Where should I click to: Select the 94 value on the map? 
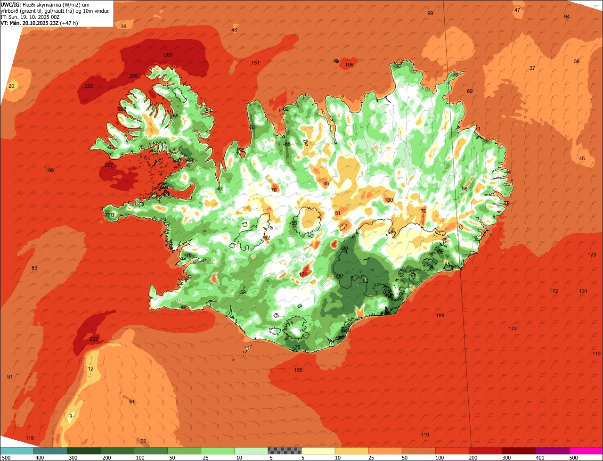tap(567, 16)
